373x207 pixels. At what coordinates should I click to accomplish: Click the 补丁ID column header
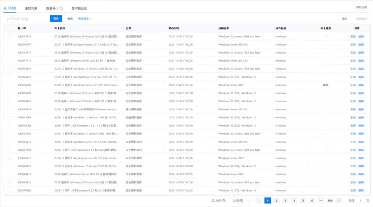pyautogui.click(x=22, y=28)
